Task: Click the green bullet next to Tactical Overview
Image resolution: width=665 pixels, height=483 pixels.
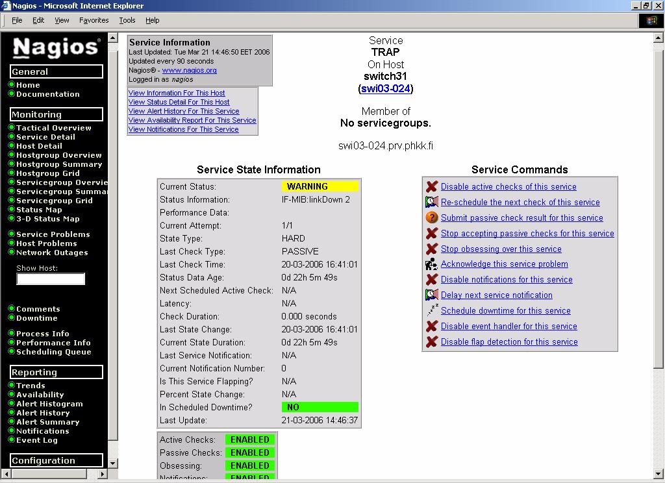Action: [x=12, y=127]
